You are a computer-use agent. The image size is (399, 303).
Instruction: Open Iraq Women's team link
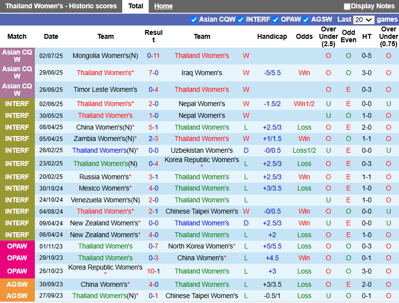click(202, 73)
